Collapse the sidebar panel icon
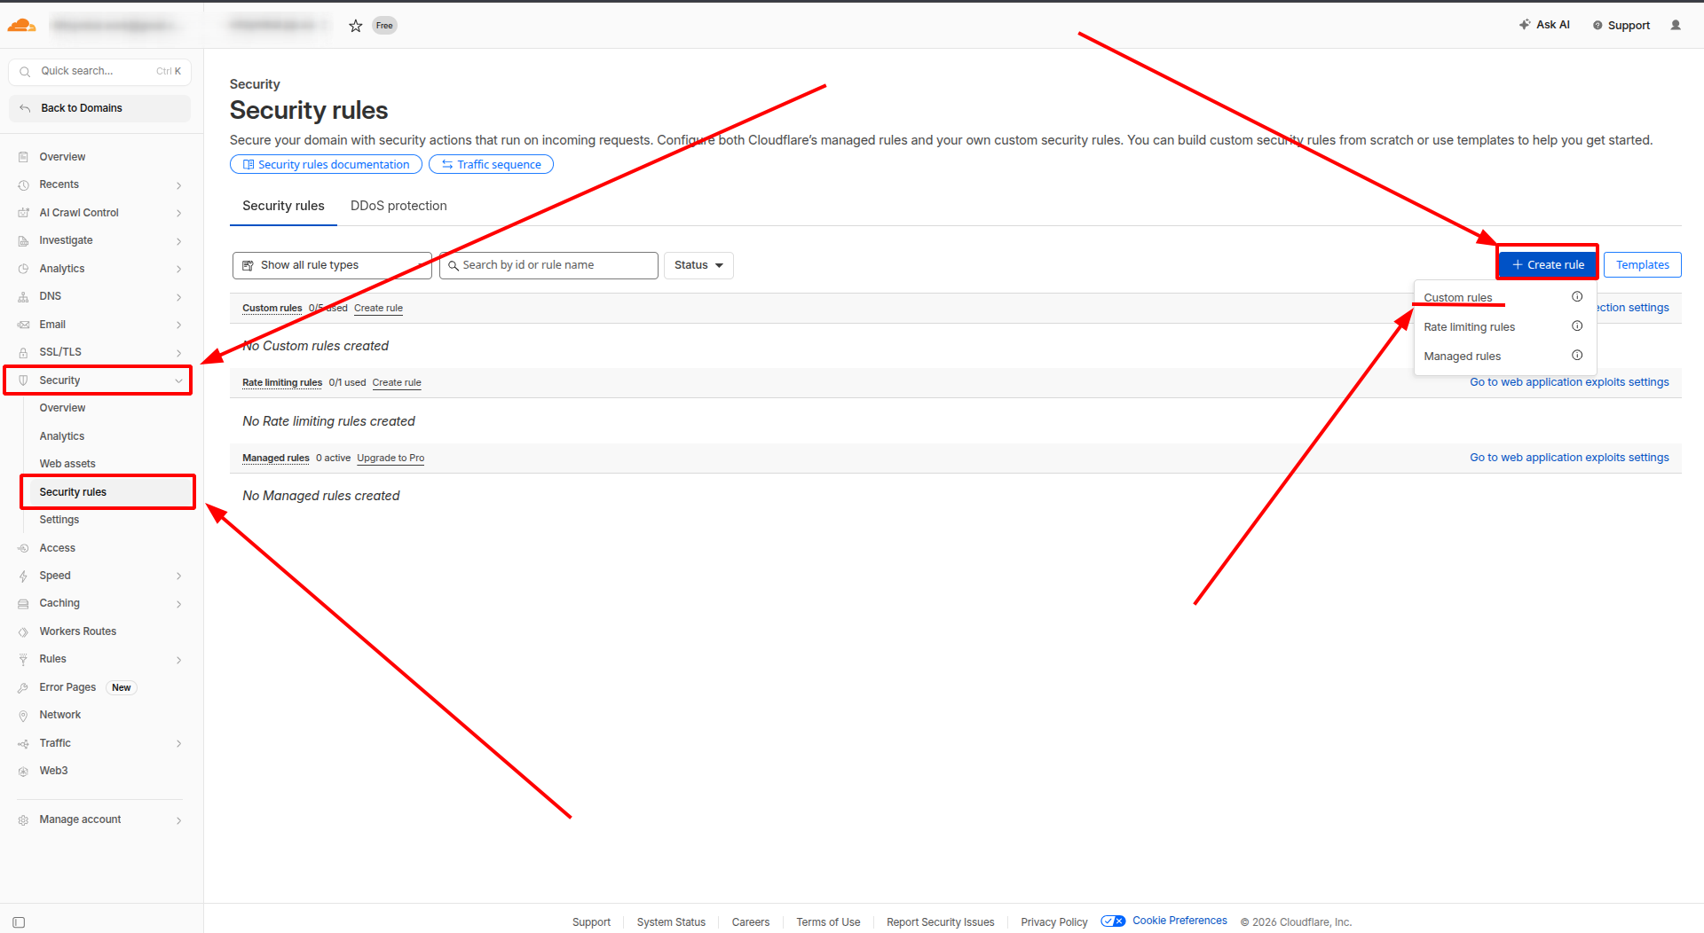This screenshot has width=1704, height=933. [x=19, y=922]
